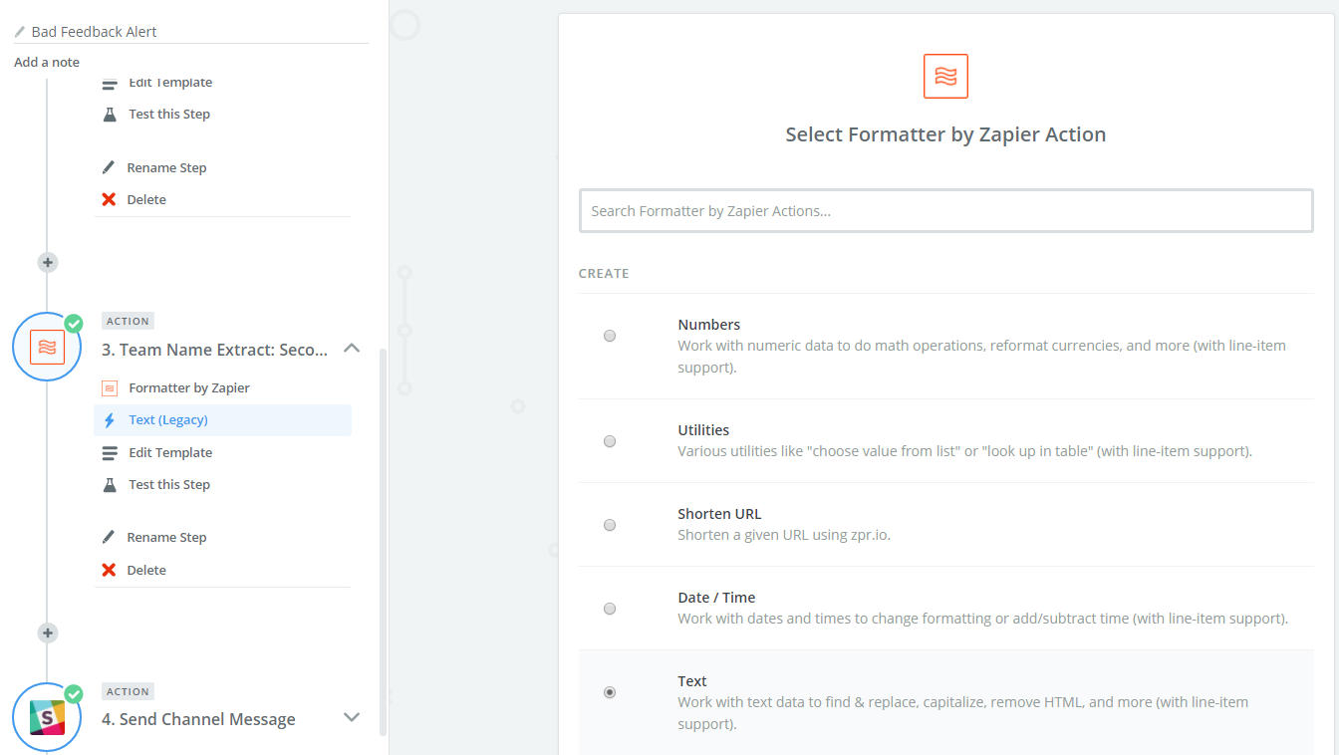Select the Numbers radio button
The width and height of the screenshot is (1339, 755).
coord(610,337)
